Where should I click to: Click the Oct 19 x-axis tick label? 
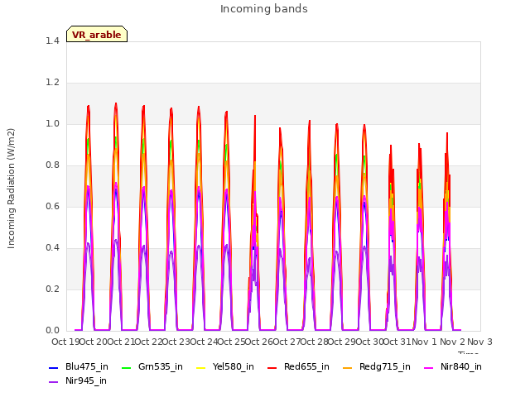66,342
